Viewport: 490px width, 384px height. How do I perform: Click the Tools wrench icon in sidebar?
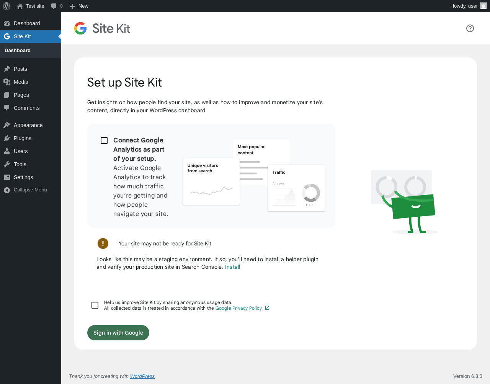[7, 164]
